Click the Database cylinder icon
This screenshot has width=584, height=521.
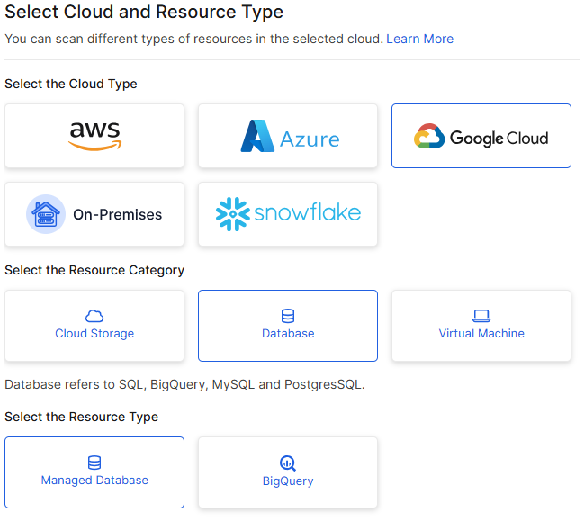(x=288, y=316)
